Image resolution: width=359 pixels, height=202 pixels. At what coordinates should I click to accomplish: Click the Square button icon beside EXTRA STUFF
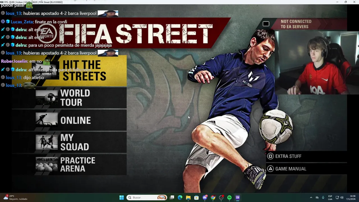[270, 156]
